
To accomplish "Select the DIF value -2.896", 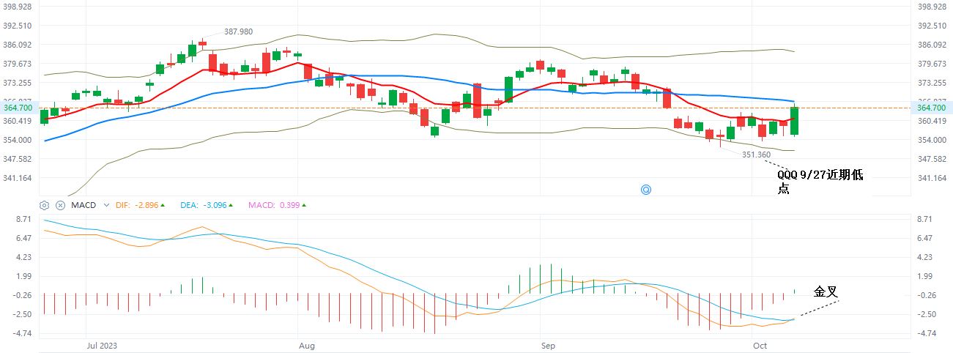I will coord(148,206).
